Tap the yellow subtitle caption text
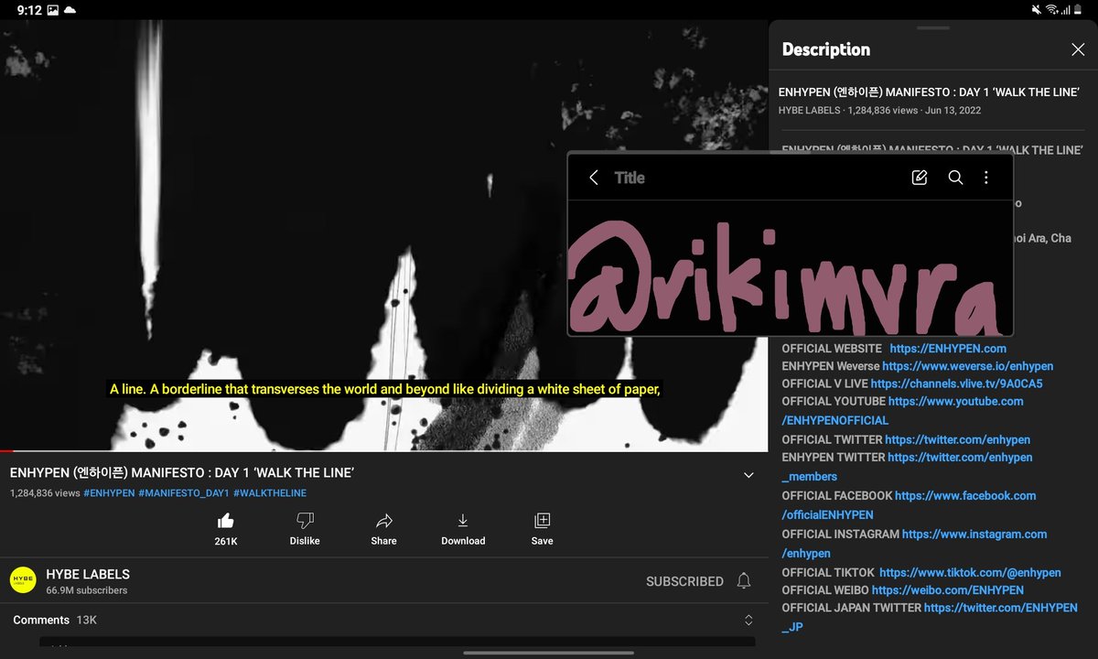Screen dimensions: 1098x659 [x=385, y=389]
